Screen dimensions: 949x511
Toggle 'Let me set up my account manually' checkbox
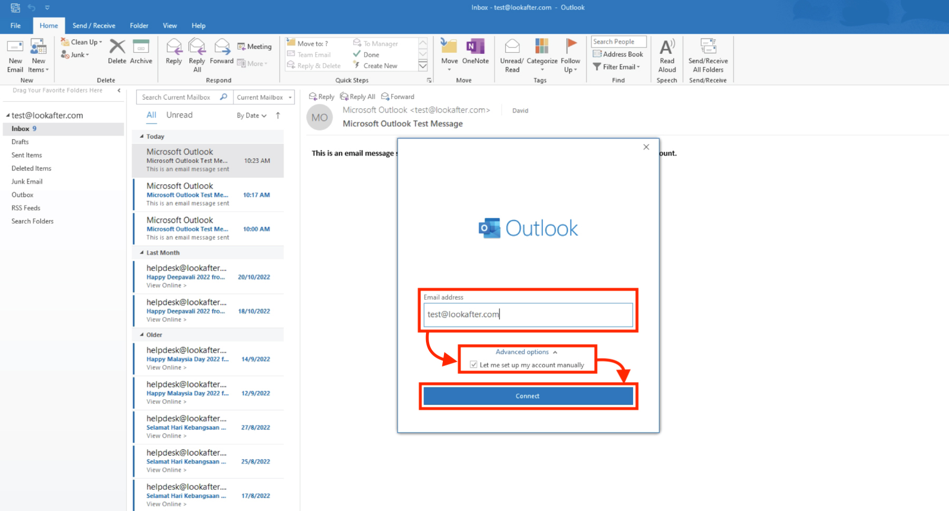pos(473,365)
